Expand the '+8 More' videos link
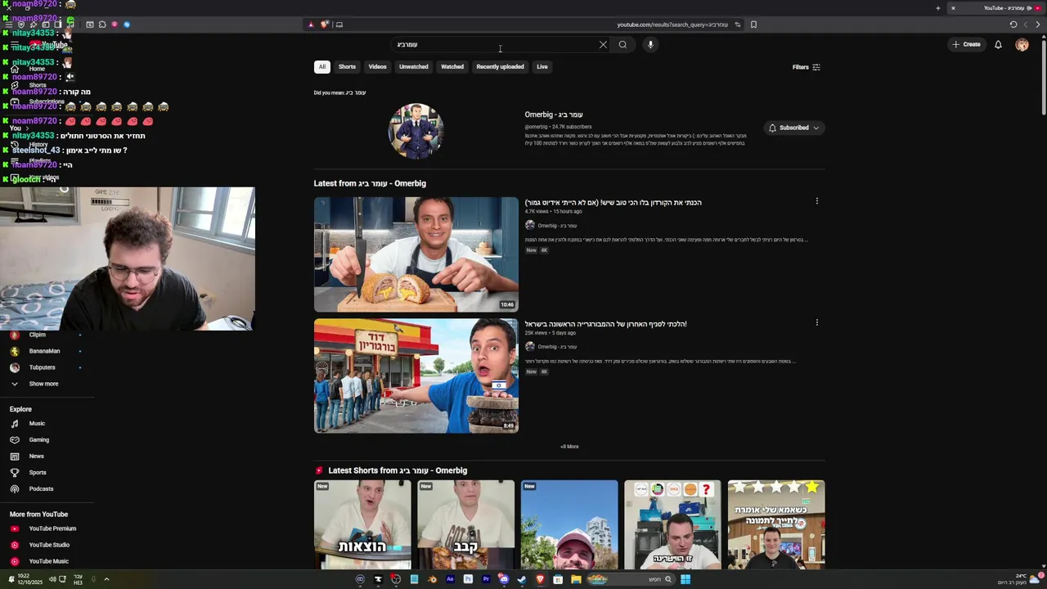The height and width of the screenshot is (589, 1047). (569, 447)
